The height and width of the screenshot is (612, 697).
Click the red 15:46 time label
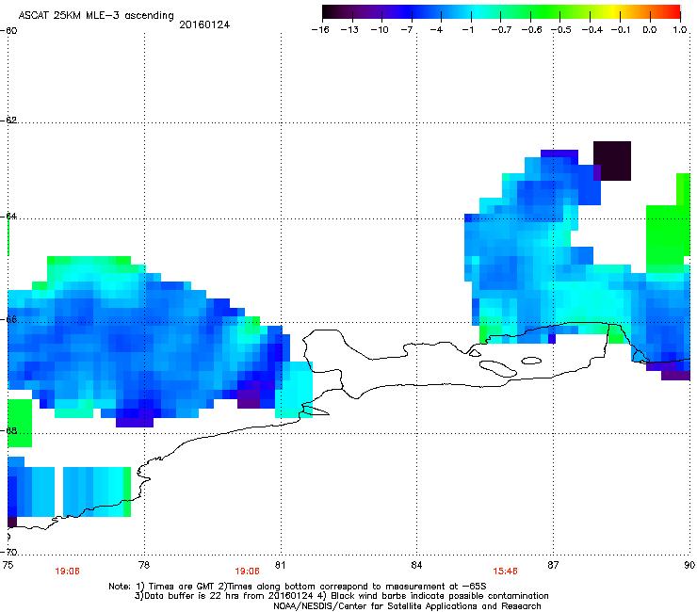pyautogui.click(x=505, y=572)
